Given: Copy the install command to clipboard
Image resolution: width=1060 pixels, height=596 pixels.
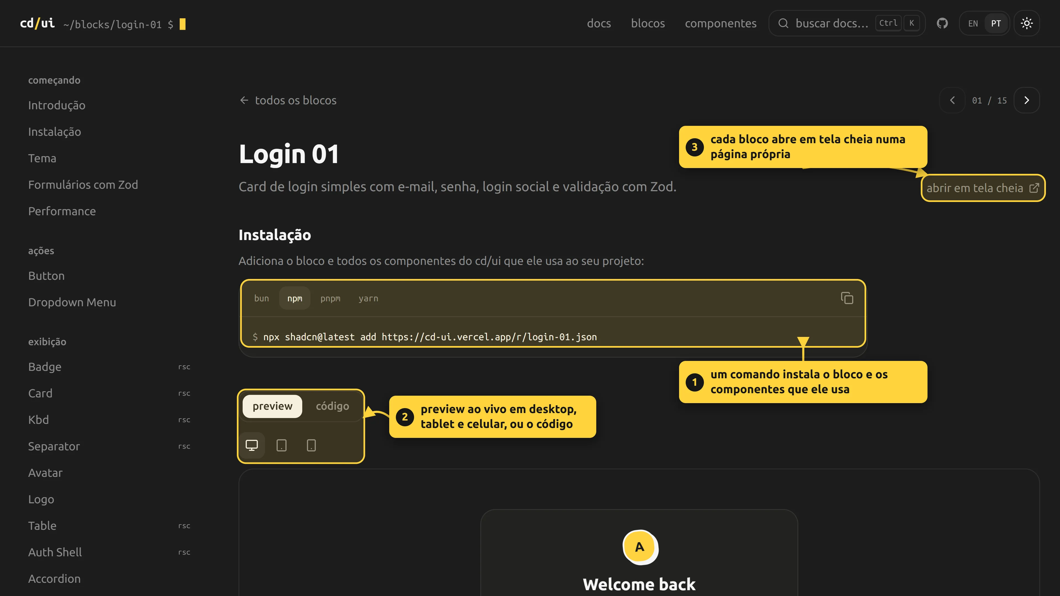Looking at the screenshot, I should click(x=847, y=298).
